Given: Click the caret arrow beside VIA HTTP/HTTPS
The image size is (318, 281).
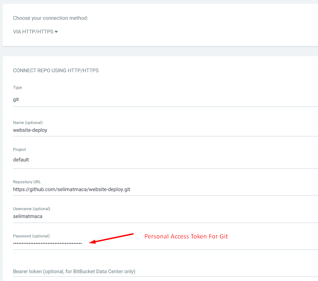Looking at the screenshot, I should (56, 32).
